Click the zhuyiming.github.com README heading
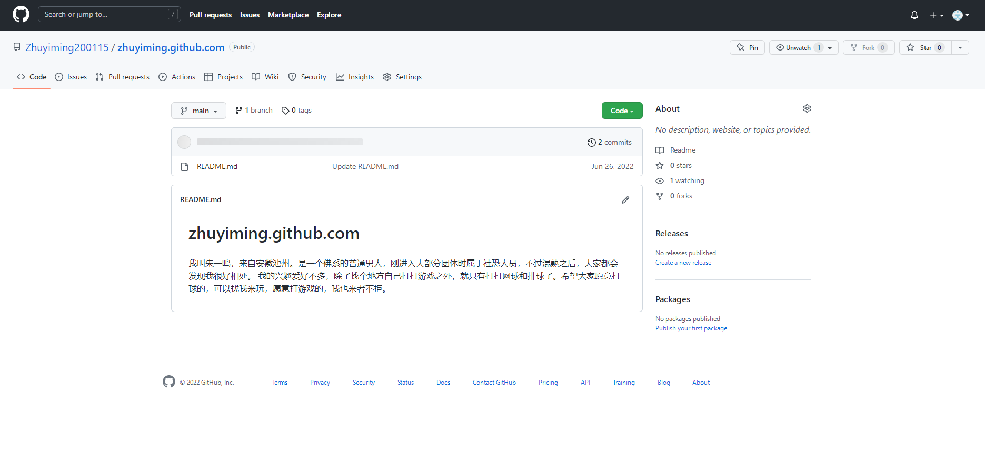This screenshot has width=985, height=462. (x=274, y=233)
